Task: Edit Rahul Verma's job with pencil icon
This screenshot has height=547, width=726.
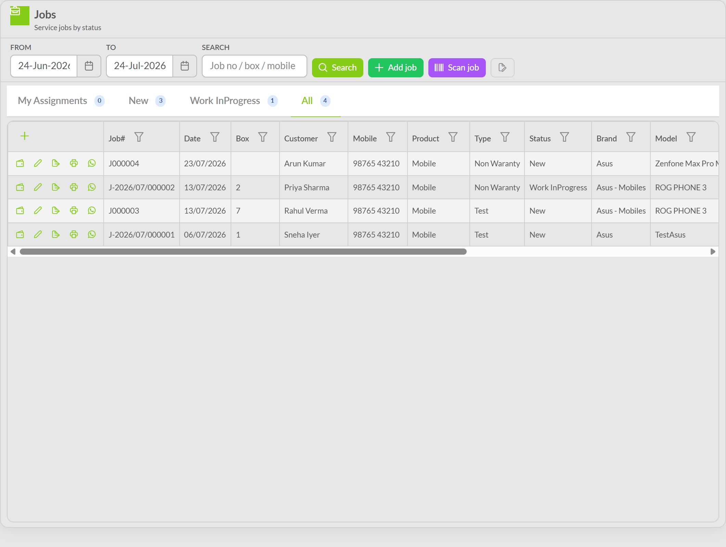Action: click(38, 211)
